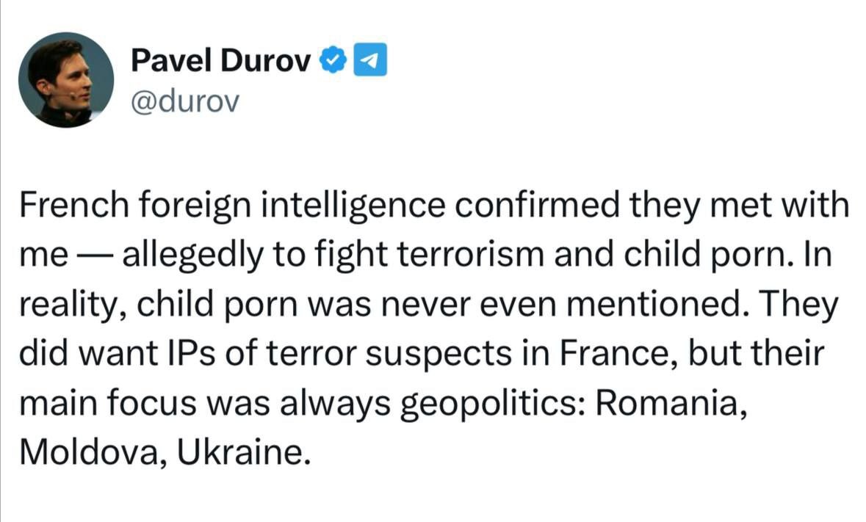The image size is (866, 522).
Task: Click the word 'Ukraine.' ending the tweet
Action: 240,453
